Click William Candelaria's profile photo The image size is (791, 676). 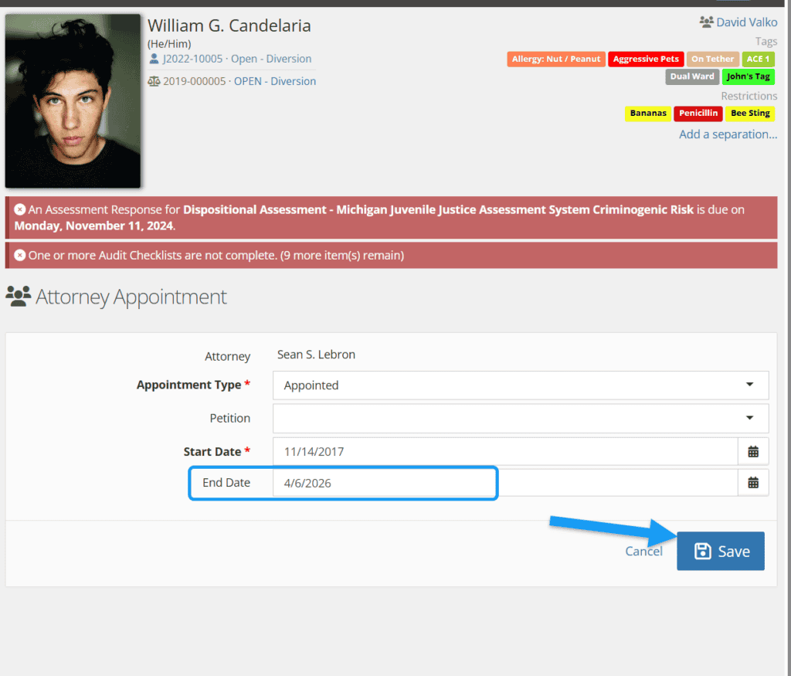click(73, 101)
